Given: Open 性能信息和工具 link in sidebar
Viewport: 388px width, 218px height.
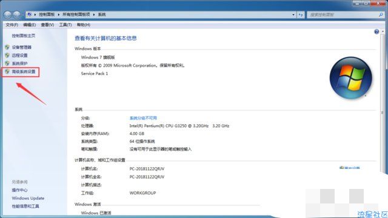Looking at the screenshot, I should click(x=25, y=206).
